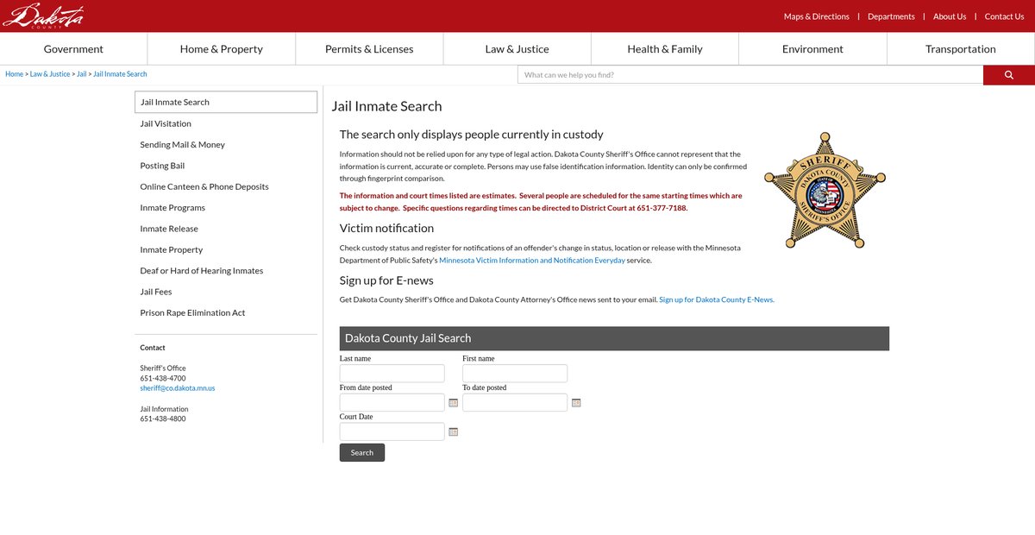The image size is (1035, 535).
Task: Open Maps & Directions link
Action: (x=816, y=16)
